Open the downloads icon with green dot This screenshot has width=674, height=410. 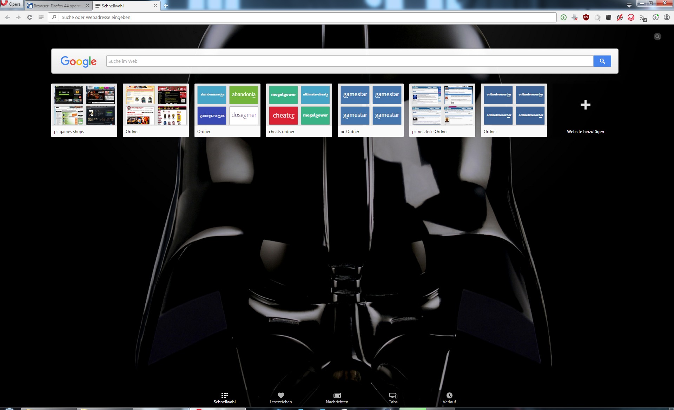[x=655, y=17]
